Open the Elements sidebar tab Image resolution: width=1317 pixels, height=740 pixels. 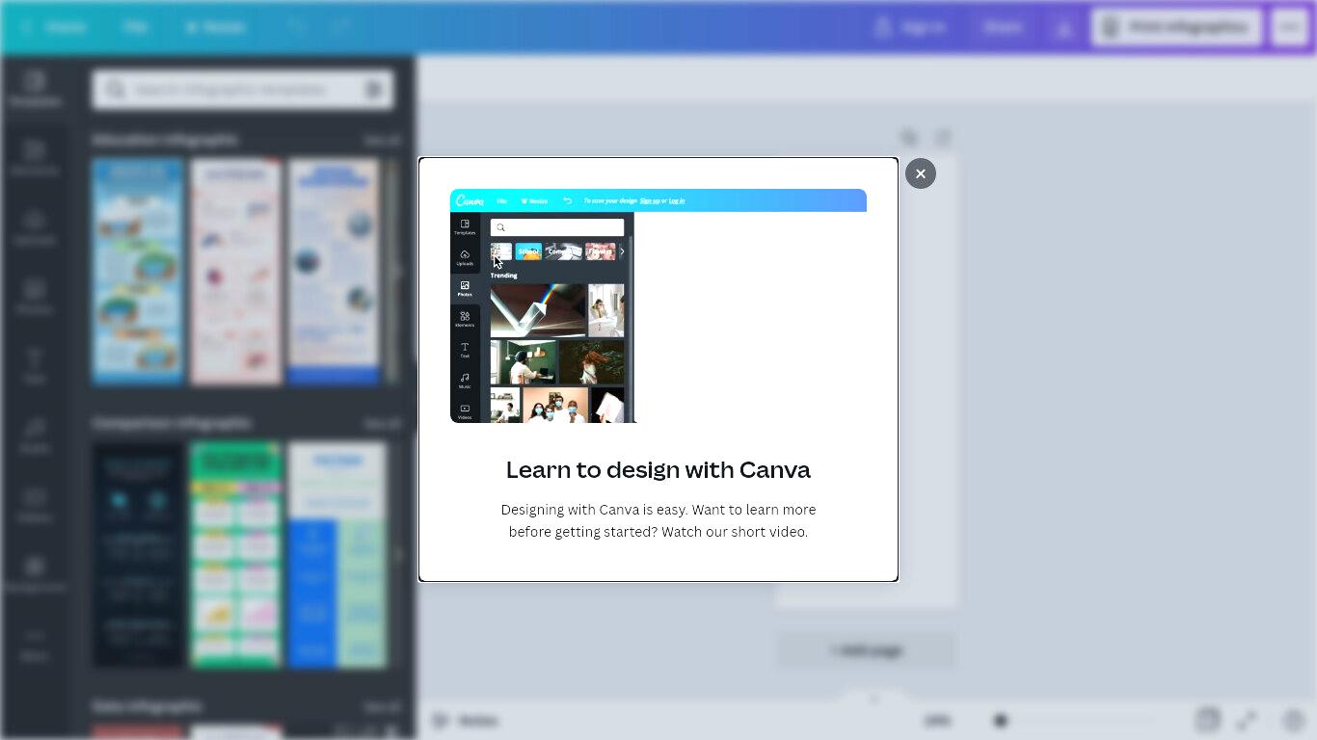pyautogui.click(x=35, y=158)
